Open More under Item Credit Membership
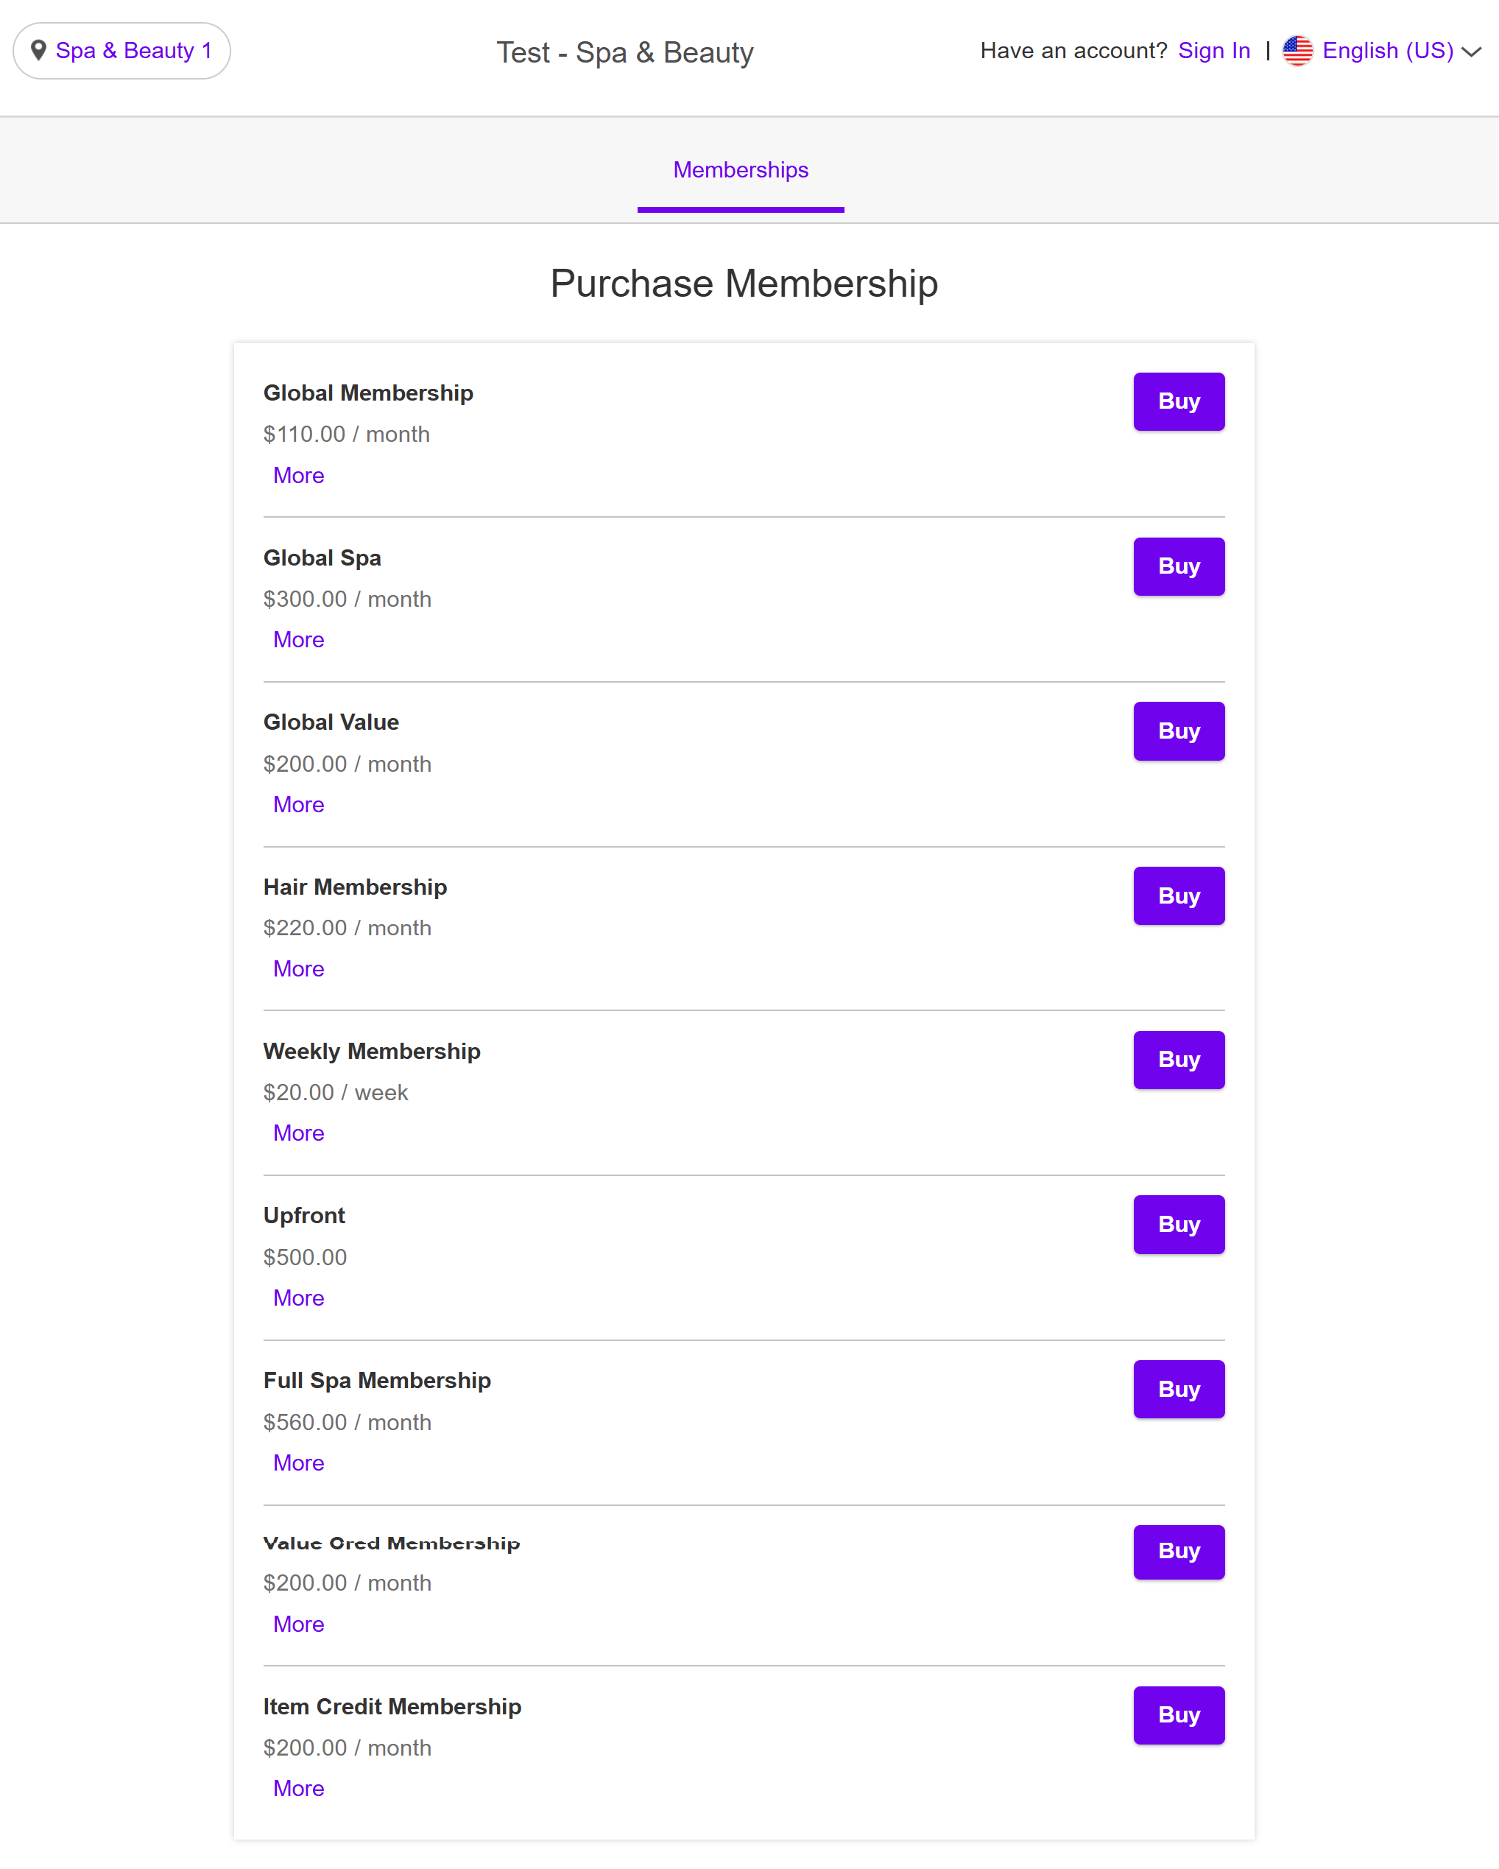Screen dimensions: 1499x1869 [x=298, y=1789]
